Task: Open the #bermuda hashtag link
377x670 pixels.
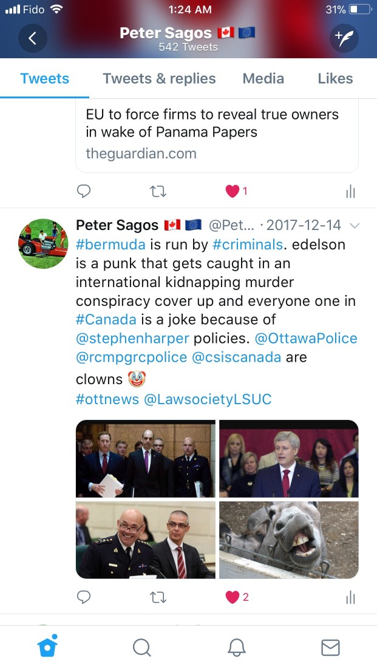Action: 110,245
